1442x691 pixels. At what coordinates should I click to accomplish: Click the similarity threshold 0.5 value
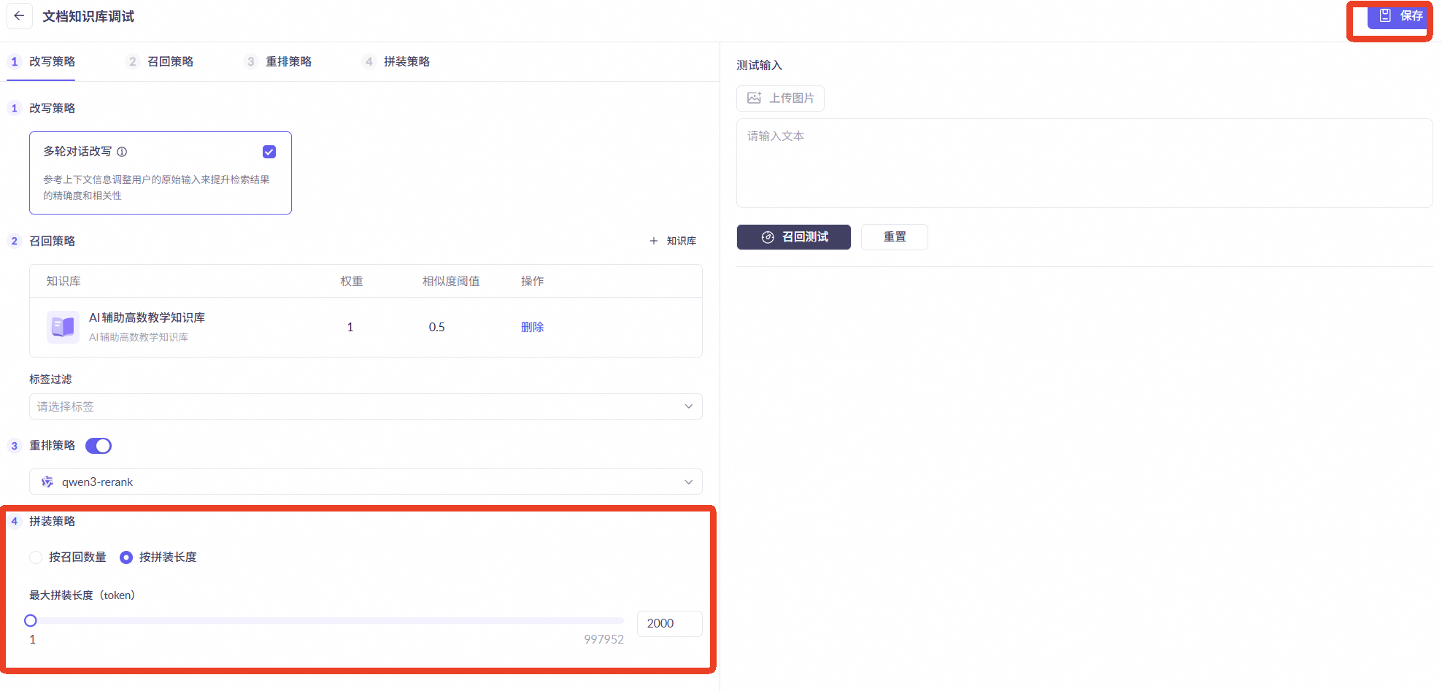click(x=436, y=327)
